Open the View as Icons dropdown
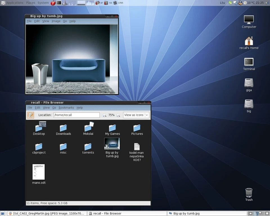The image size is (270, 216). click(136, 115)
